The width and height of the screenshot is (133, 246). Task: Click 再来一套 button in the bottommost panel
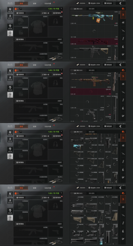pos(46,197)
